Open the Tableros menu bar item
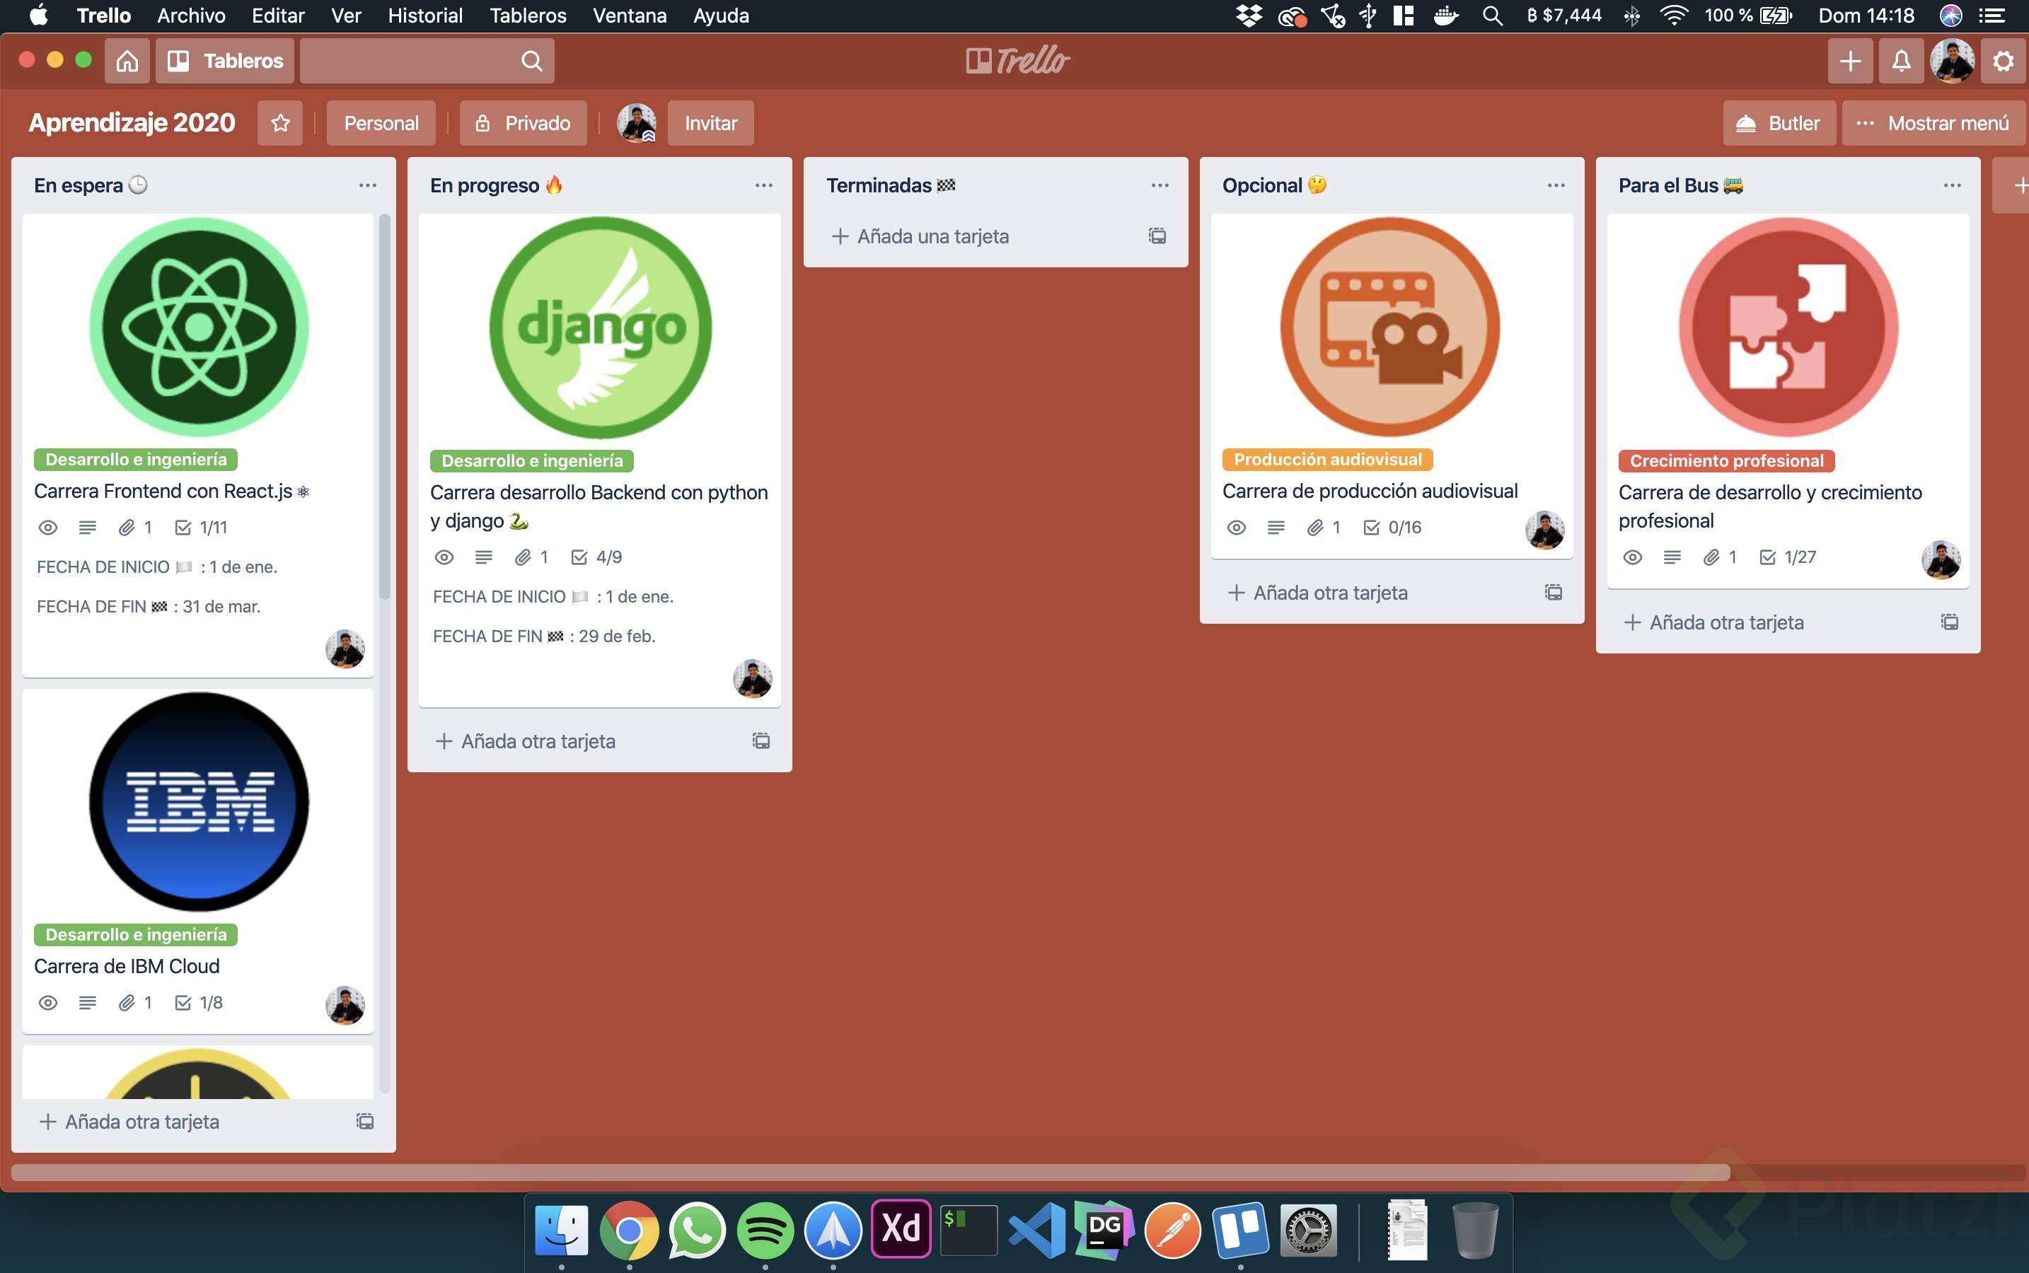The image size is (2029, 1273). (x=527, y=15)
